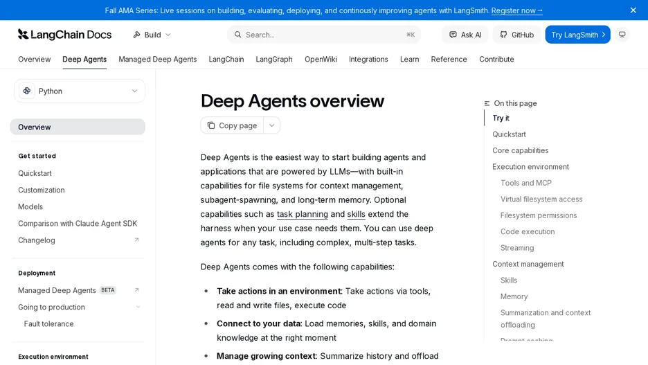This screenshot has width=648, height=365.
Task: Open Fault tolerance in the sidebar
Action: [x=48, y=323]
